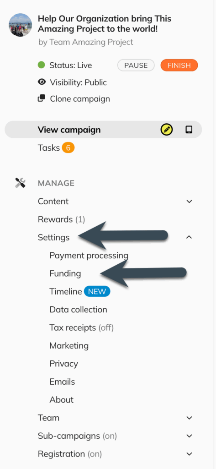Click the Clone campaign copy icon
Screen dimensions: 216x469
42,98
